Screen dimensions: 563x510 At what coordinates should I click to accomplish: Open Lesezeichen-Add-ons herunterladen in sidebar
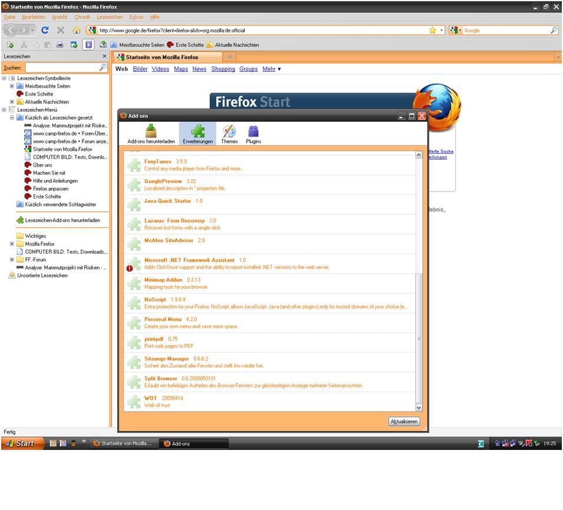(58, 220)
